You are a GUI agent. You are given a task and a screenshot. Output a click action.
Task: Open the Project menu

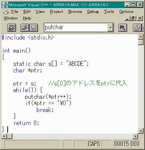click(x=57, y=12)
